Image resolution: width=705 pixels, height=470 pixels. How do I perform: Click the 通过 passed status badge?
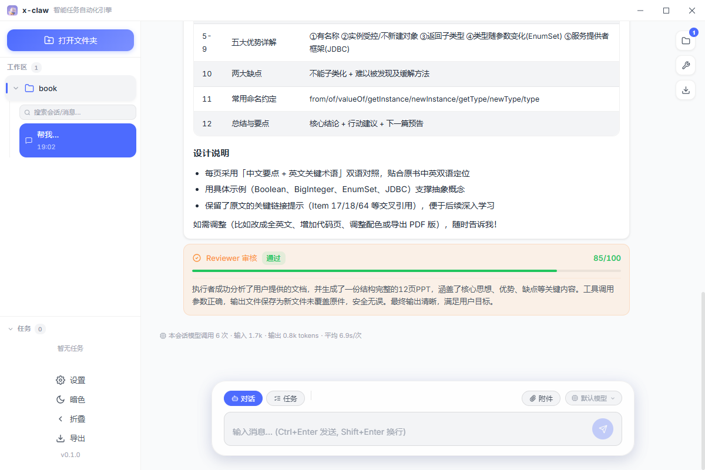click(274, 258)
